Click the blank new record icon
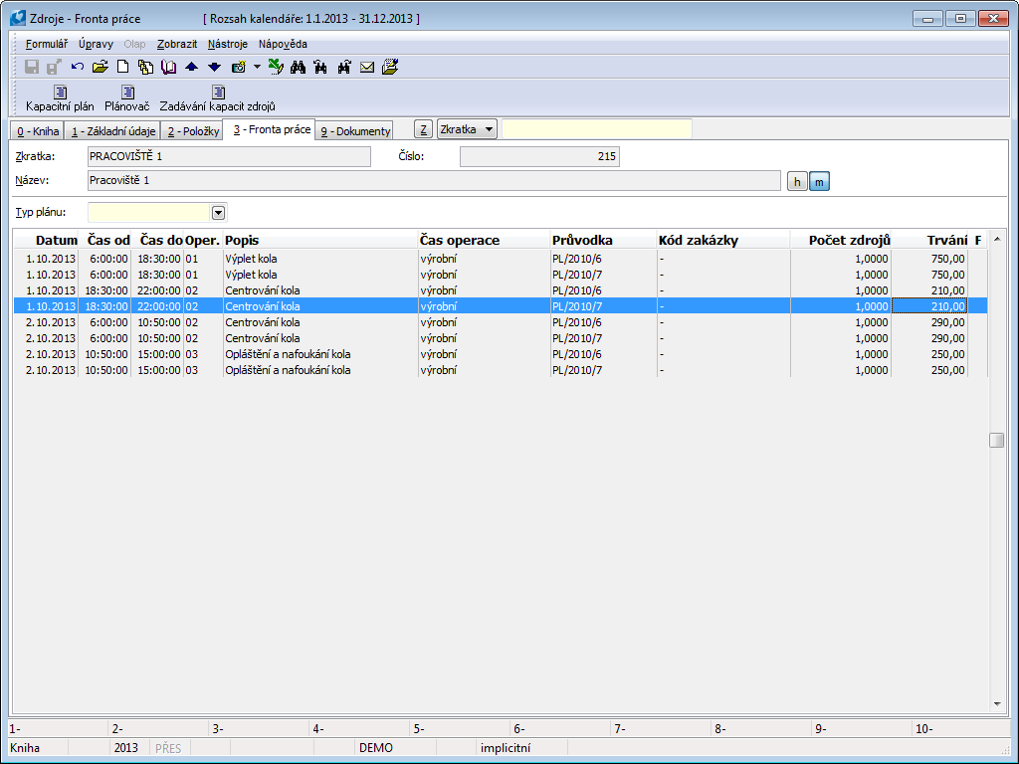 click(x=123, y=67)
